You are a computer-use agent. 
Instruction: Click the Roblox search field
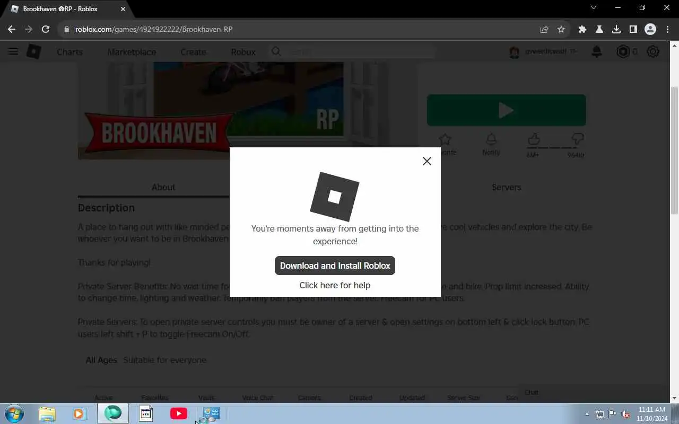(x=351, y=51)
